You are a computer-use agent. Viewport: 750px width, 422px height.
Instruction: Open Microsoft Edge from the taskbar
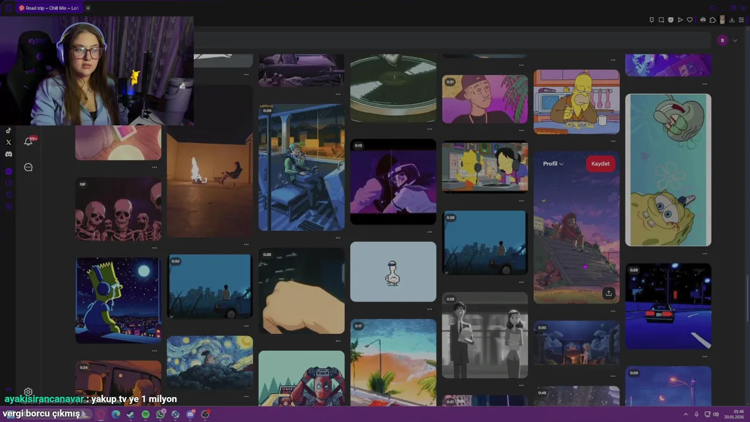coord(116,414)
